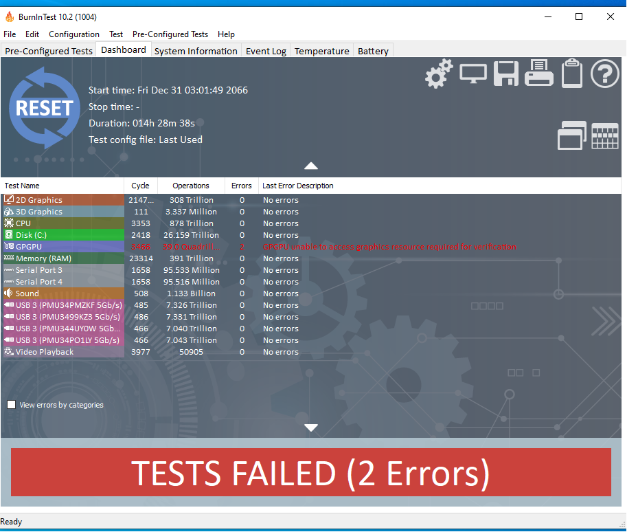Sort by Operations column header
The width and height of the screenshot is (627, 532).
pos(191,186)
